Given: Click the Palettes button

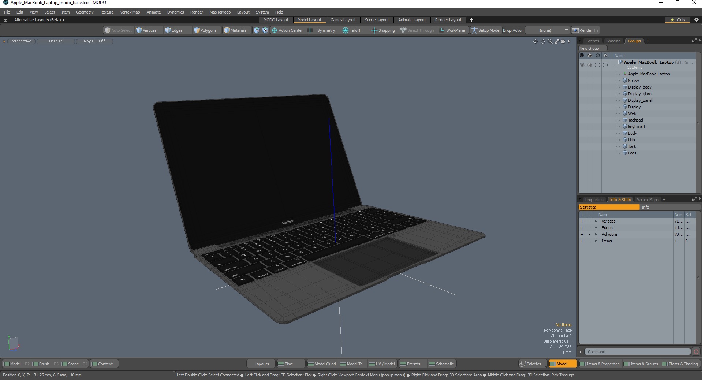Looking at the screenshot, I should click(x=533, y=364).
